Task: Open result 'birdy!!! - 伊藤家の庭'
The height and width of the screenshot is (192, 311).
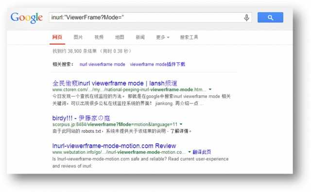Action: pos(81,118)
